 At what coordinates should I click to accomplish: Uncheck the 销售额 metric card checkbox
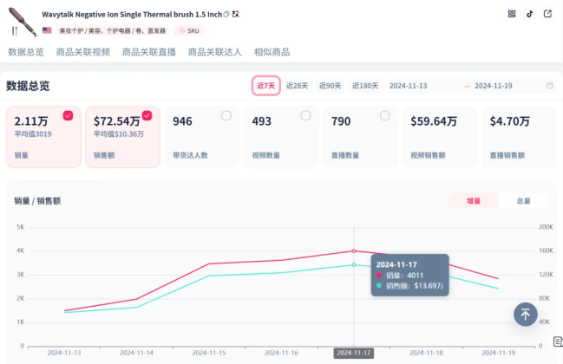click(x=147, y=115)
